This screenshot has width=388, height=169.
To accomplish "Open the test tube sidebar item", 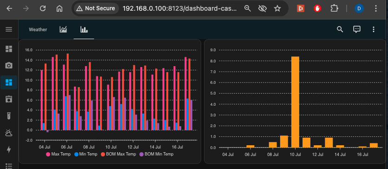I will coord(9,116).
